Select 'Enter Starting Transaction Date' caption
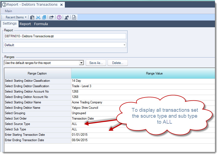219x156 pixels. pyautogui.click(x=38, y=135)
